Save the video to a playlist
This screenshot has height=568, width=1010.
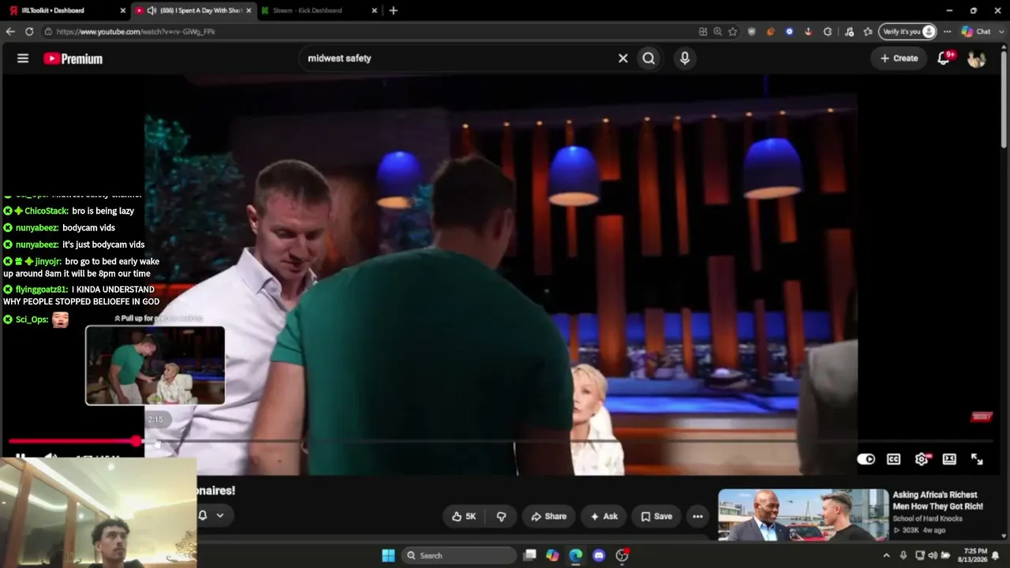coord(656,517)
